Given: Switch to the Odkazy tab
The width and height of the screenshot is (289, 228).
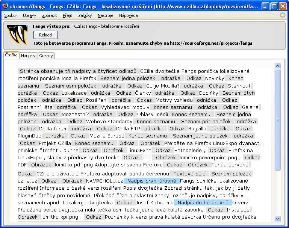Looking at the screenshot, I should pyautogui.click(x=46, y=56).
